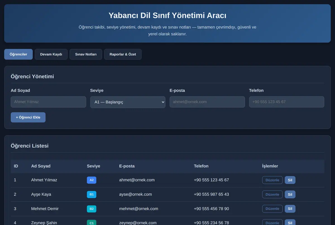Focus the Ad Soyad input field
Screen dimensions: 335x225
[x=48, y=102]
